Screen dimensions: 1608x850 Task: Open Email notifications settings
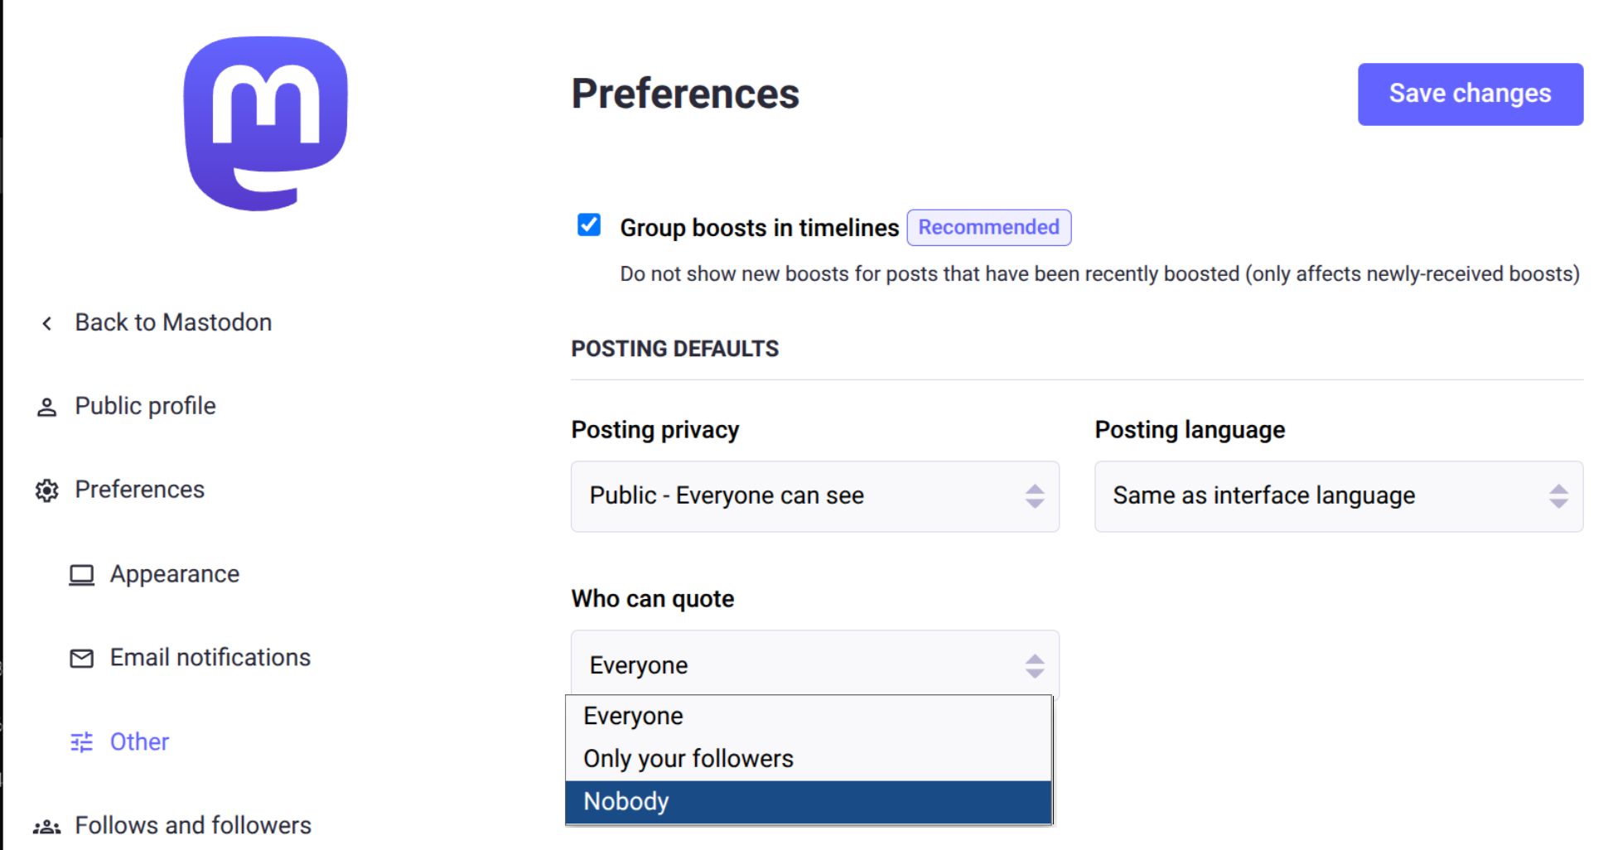[209, 657]
